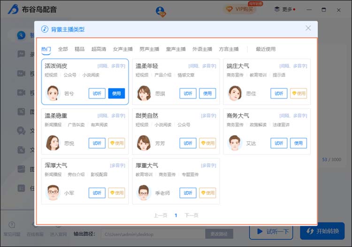The height and width of the screenshot is (247, 352).
Task: Click 试听 for 若兮 voice
Action: pyautogui.click(x=97, y=93)
